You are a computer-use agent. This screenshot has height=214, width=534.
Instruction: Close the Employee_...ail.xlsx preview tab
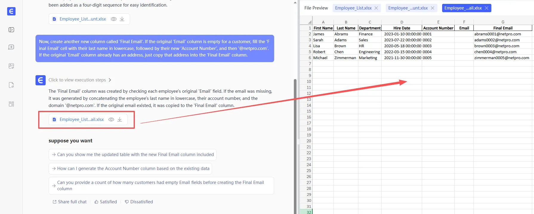coord(487,8)
